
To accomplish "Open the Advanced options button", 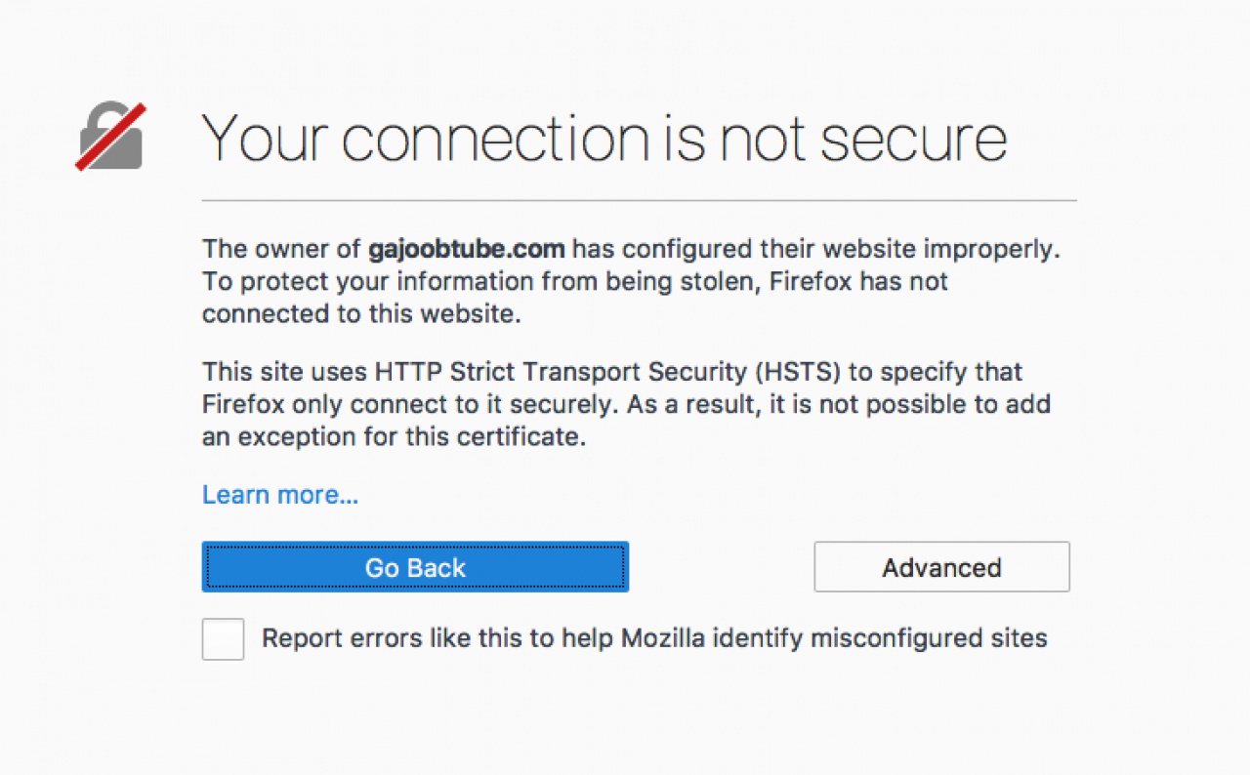I will click(x=941, y=567).
